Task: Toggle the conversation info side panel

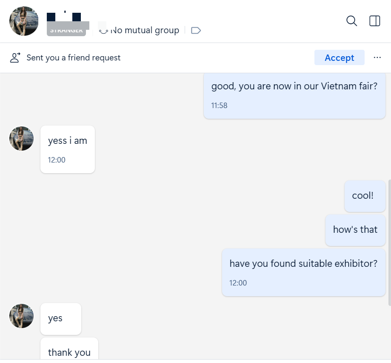Action: pyautogui.click(x=374, y=21)
